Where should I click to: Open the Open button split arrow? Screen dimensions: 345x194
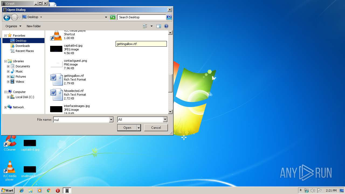[x=139, y=128]
